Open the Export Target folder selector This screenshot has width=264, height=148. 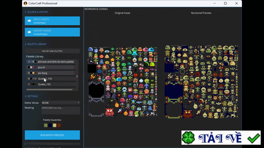coord(52,32)
